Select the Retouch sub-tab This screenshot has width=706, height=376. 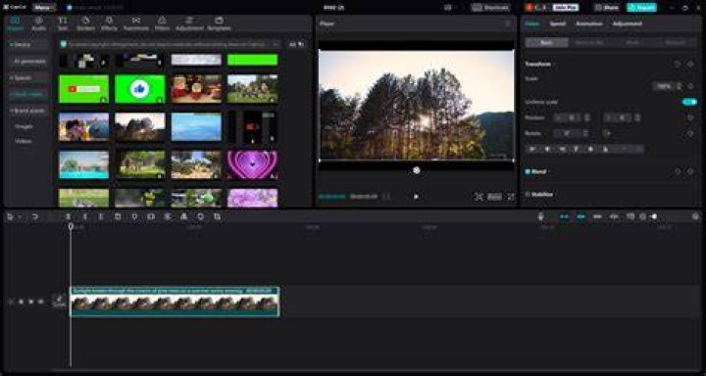[x=675, y=43]
